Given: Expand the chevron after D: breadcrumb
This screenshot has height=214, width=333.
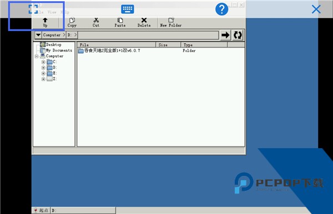Looking at the screenshot, I should click(x=75, y=35).
